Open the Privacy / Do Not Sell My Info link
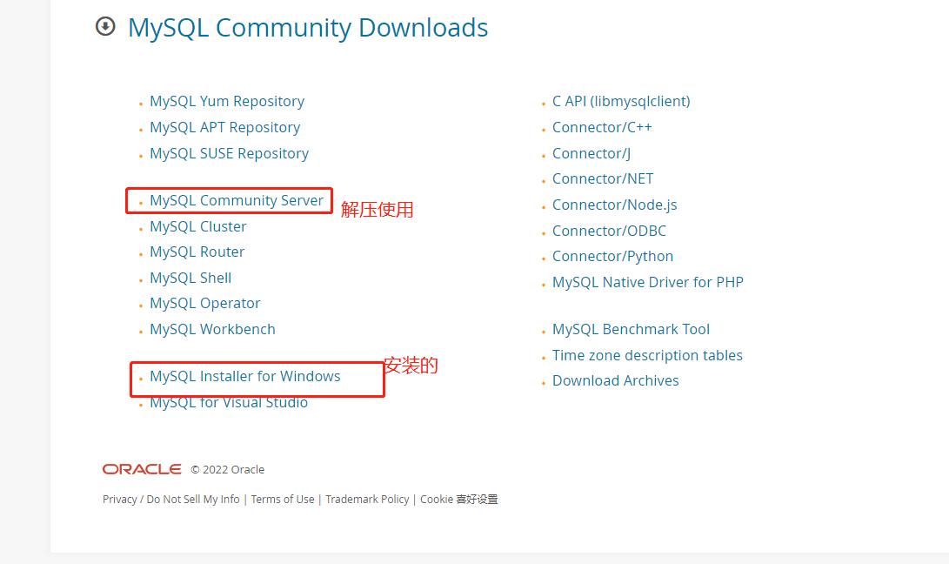The width and height of the screenshot is (949, 564). click(171, 500)
